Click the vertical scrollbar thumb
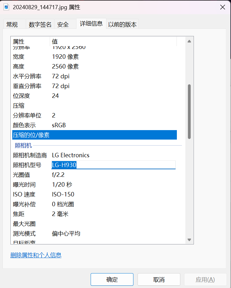Image resolution: width=231 pixels, height=288 pixels. 189,111
